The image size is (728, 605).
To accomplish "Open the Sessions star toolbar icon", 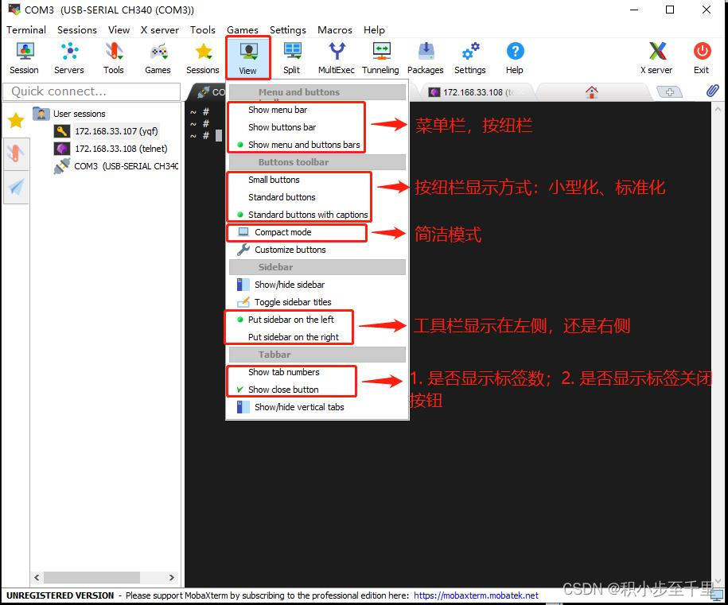I will pyautogui.click(x=203, y=58).
